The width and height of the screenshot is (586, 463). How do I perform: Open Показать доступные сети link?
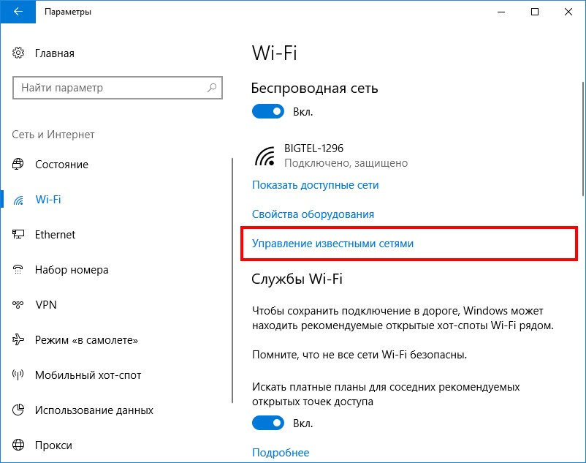point(315,185)
